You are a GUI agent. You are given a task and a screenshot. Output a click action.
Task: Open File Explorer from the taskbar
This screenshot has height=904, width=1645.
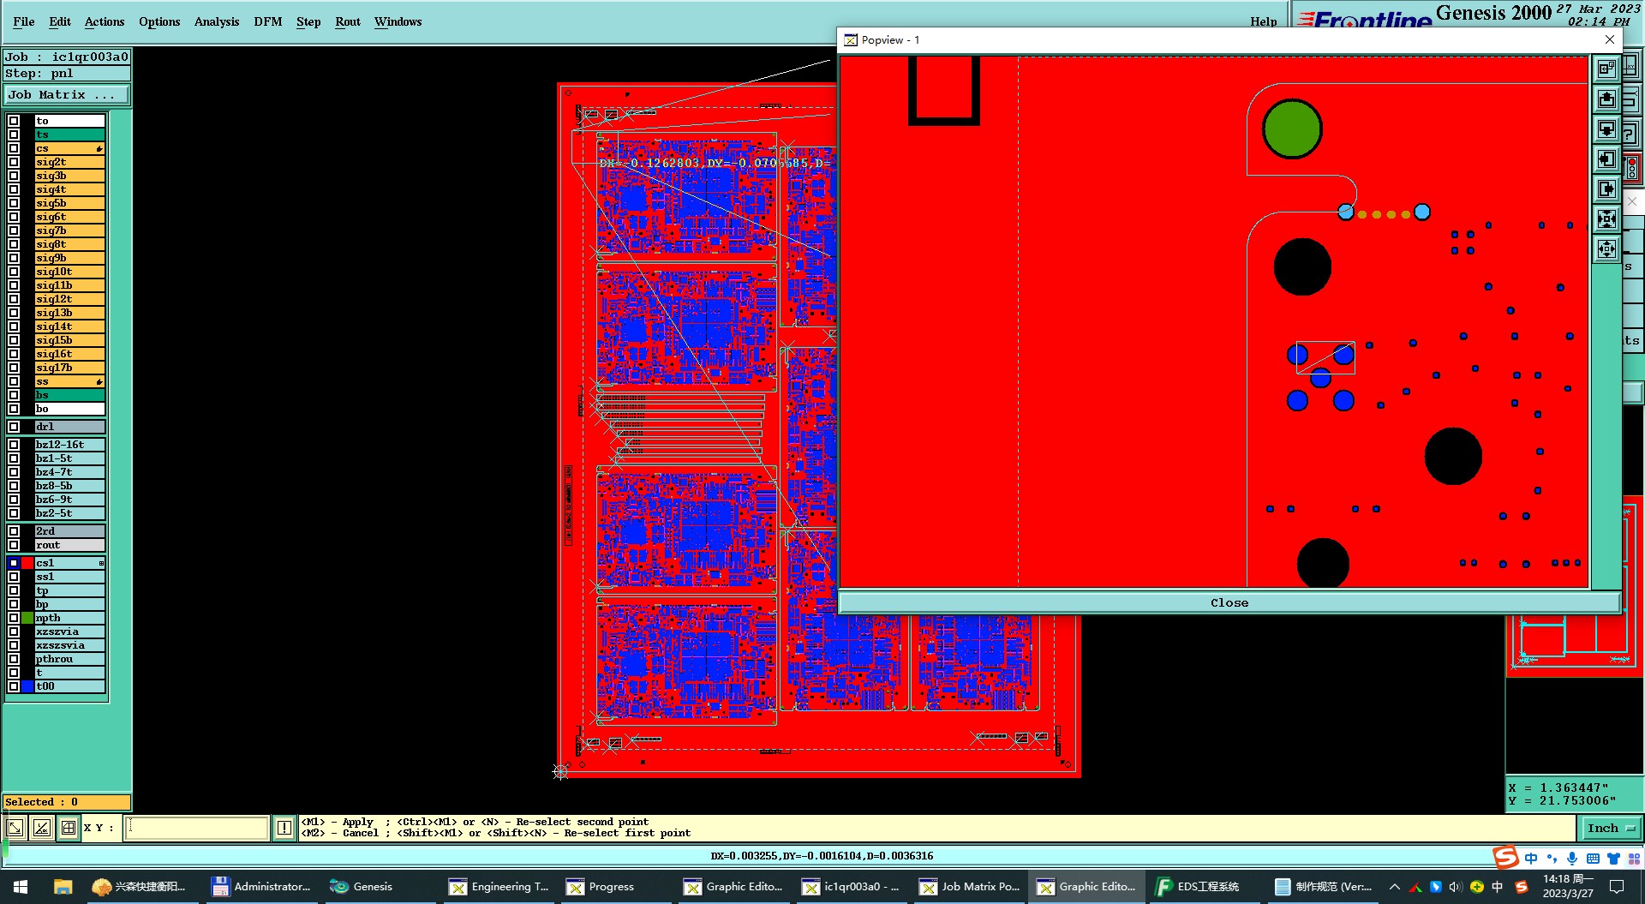63,887
